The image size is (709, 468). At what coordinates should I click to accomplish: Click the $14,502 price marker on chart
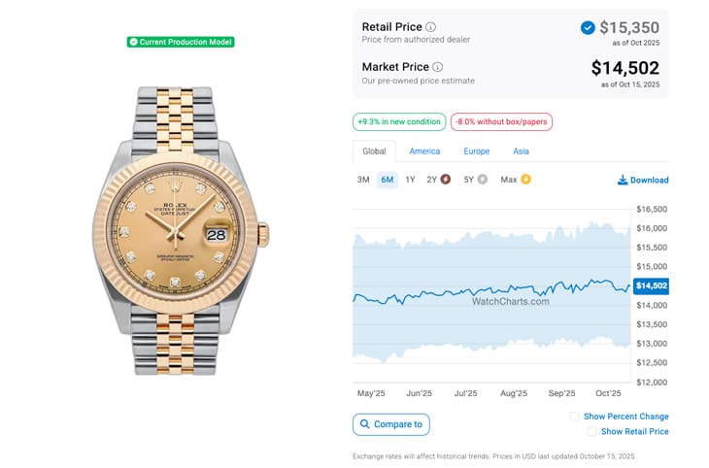(x=650, y=285)
